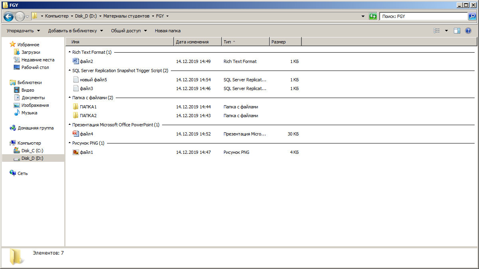
Task: Select the ПАПКА2 folder icon
Action: tap(76, 115)
